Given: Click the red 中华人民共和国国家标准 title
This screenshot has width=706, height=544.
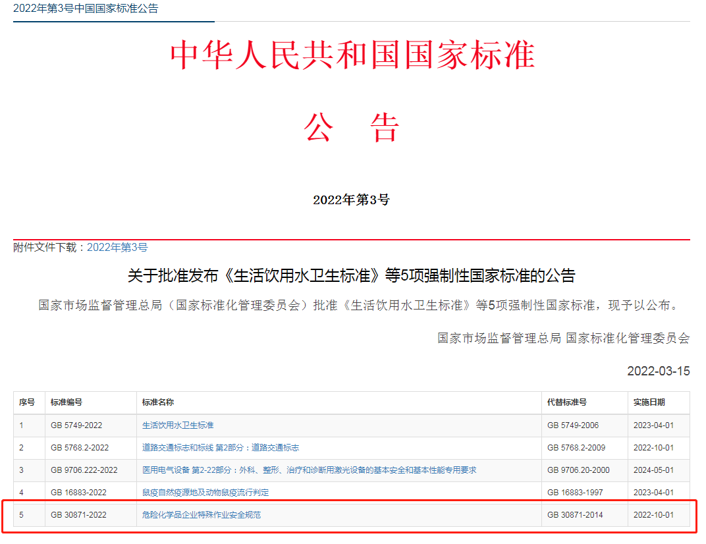Looking at the screenshot, I should 352,55.
